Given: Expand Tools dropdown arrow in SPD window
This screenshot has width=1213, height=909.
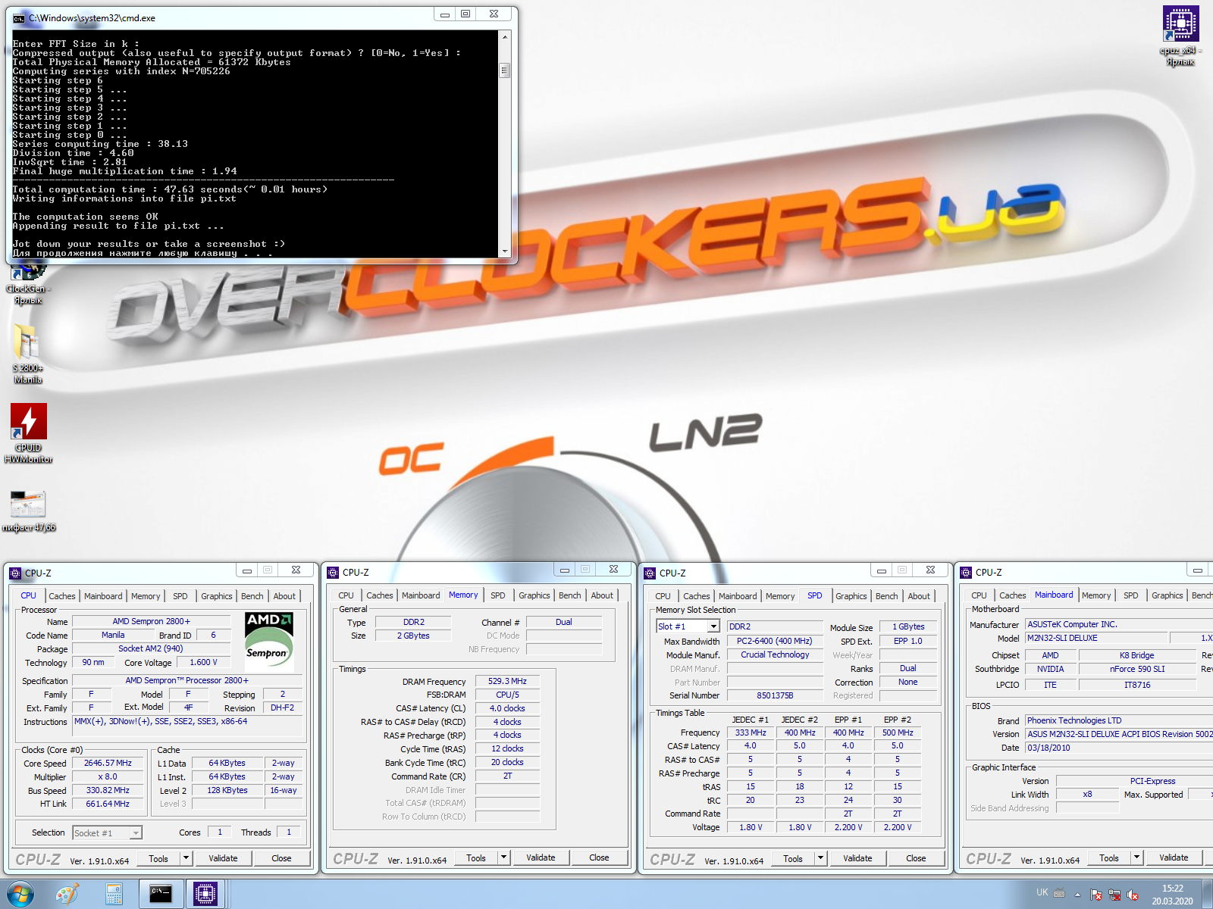Looking at the screenshot, I should click(x=820, y=858).
